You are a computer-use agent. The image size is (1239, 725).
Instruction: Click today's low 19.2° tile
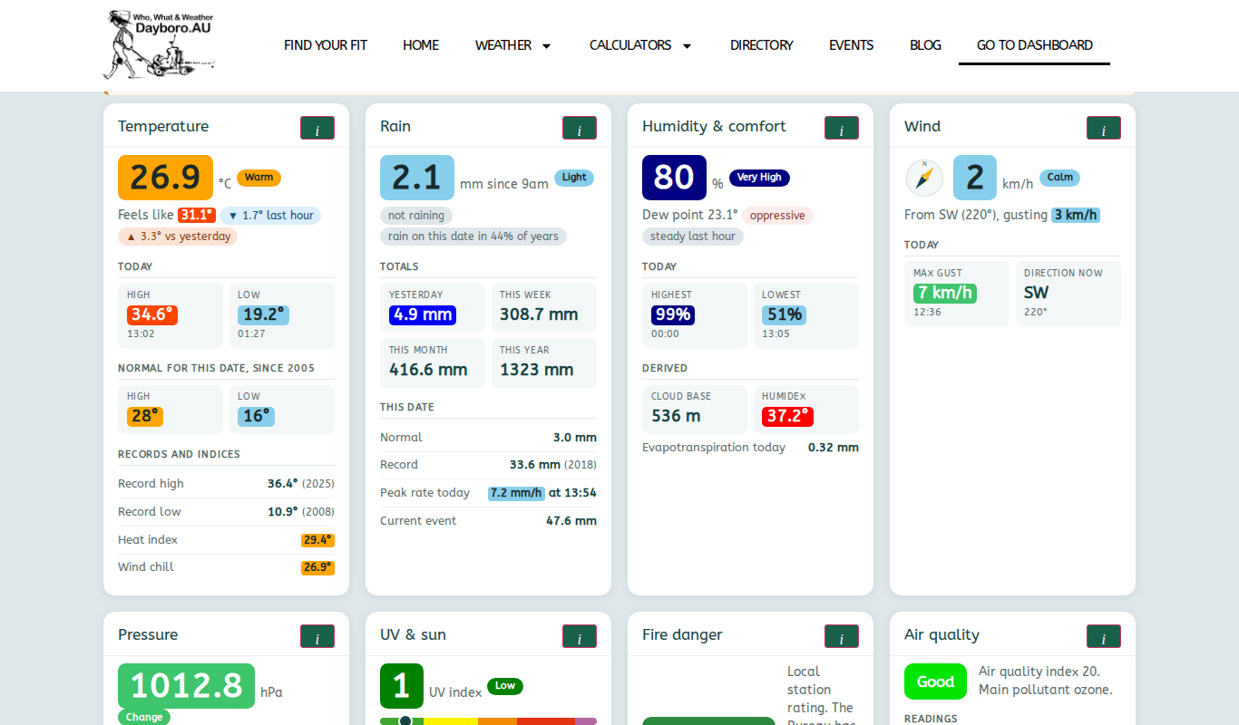[281, 315]
